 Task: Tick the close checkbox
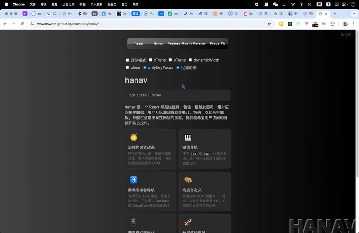[127, 67]
